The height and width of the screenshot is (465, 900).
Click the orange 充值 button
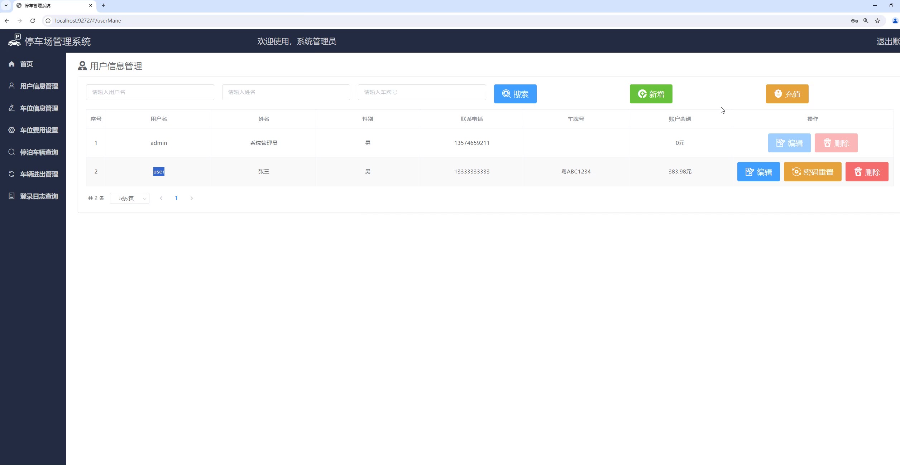(x=787, y=94)
